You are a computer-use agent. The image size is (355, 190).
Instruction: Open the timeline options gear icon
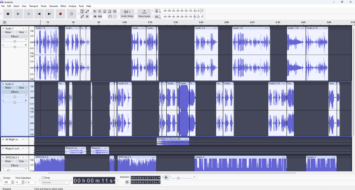[x=5, y=22]
